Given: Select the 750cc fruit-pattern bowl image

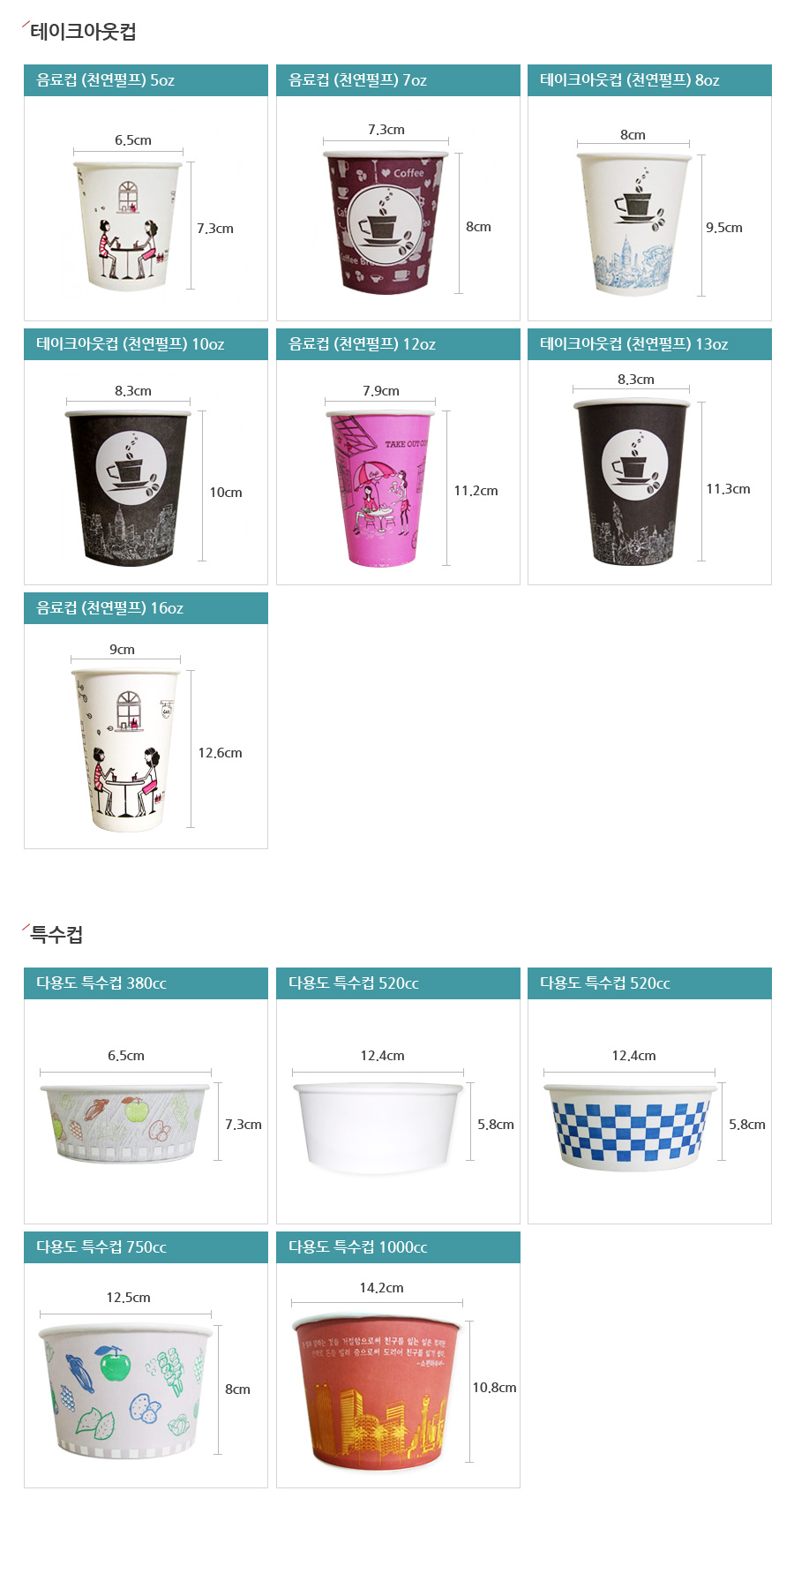Looking at the screenshot, I should [x=125, y=1390].
